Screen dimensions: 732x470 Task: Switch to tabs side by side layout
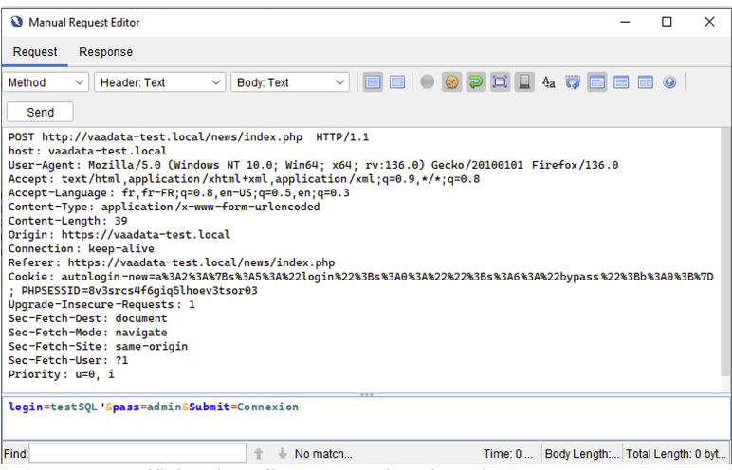coord(646,82)
